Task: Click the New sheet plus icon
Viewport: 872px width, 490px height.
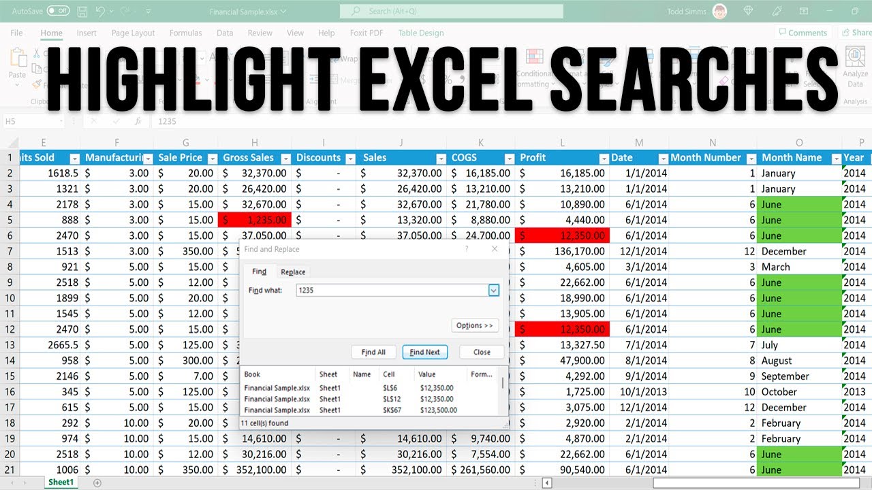Action: coord(97,483)
